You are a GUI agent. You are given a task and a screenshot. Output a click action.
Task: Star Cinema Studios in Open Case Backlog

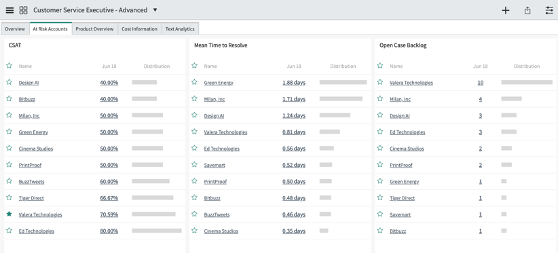[380, 148]
